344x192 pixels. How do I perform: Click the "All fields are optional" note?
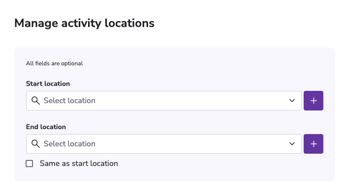(55, 63)
